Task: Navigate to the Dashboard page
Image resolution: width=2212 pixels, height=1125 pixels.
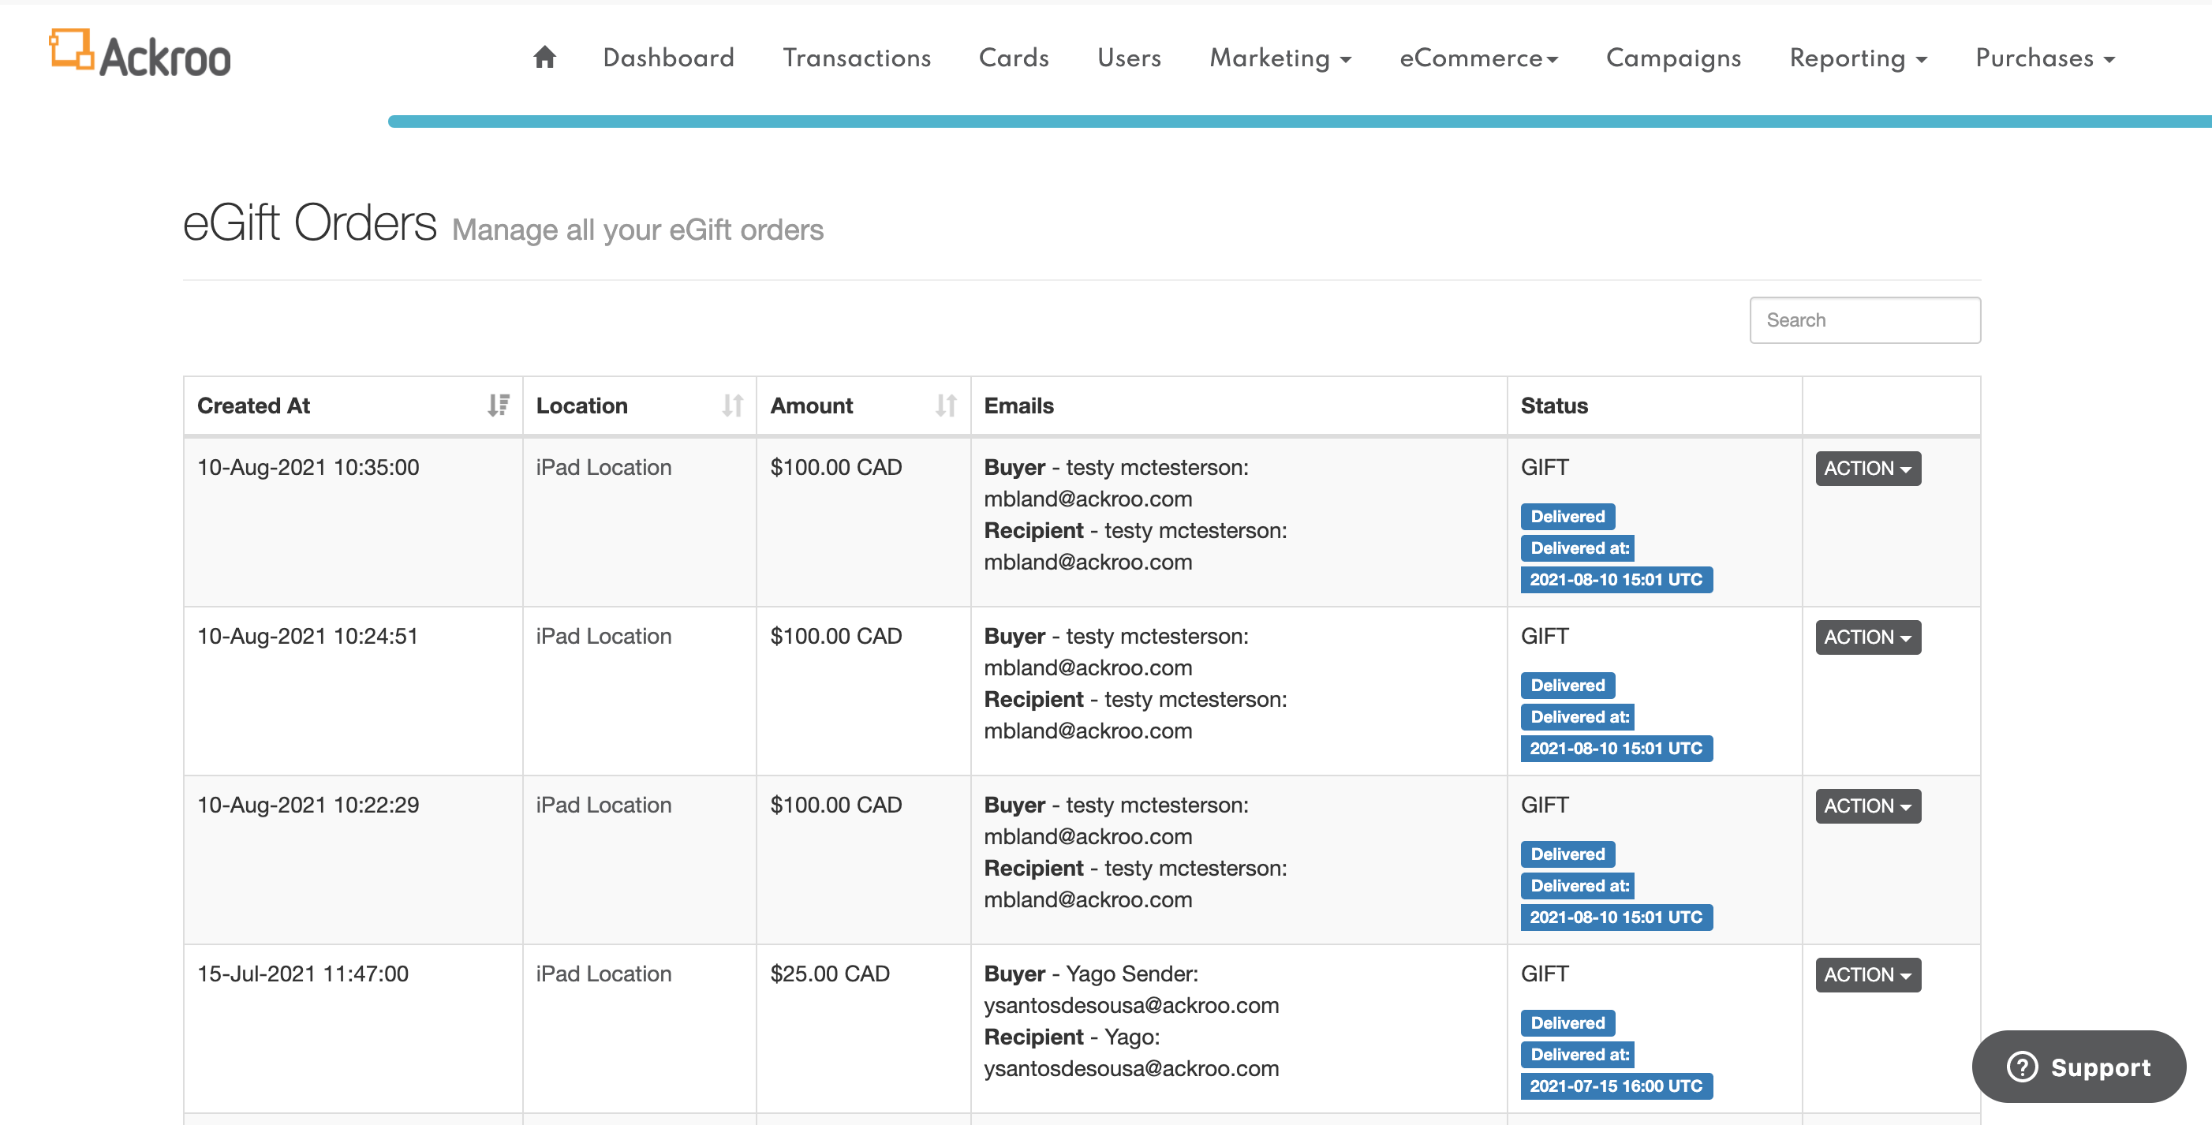Action: pyautogui.click(x=669, y=58)
